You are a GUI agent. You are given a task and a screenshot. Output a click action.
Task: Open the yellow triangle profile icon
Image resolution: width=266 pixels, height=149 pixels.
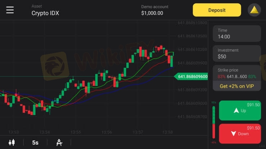[254, 10]
